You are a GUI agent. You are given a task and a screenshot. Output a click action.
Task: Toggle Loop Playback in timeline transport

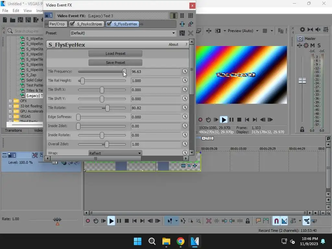(x=96, y=221)
